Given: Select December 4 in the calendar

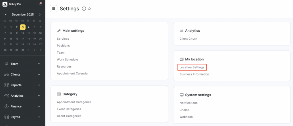Looking at the screenshot, I should [x=28, y=27].
